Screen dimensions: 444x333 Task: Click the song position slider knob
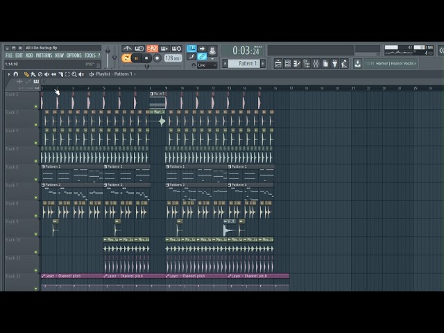coord(147,67)
